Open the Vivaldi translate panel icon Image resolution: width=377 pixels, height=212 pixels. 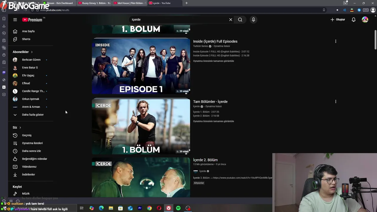[x=4, y=48]
